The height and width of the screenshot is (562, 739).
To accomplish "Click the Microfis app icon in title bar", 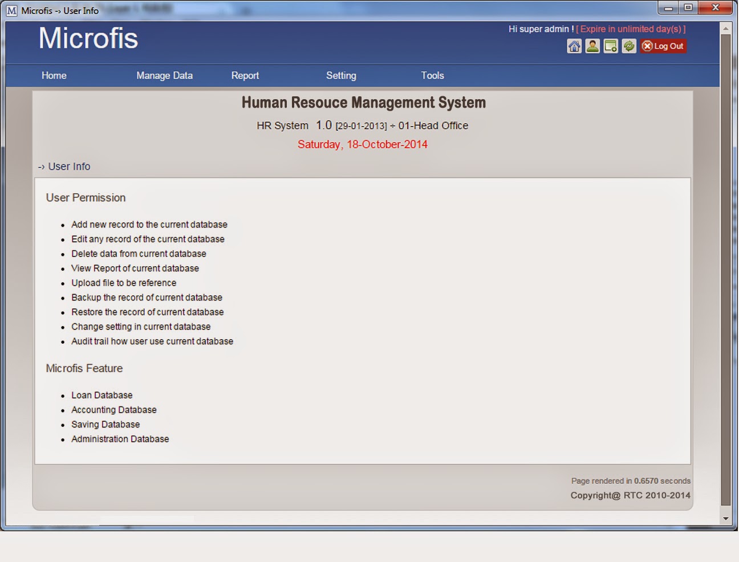I will (11, 11).
